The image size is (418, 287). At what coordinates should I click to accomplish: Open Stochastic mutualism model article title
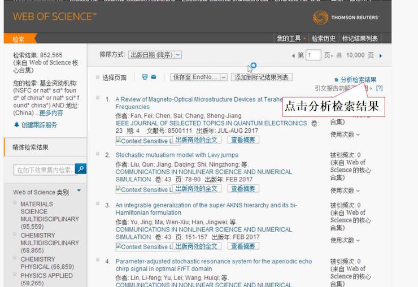(x=177, y=155)
